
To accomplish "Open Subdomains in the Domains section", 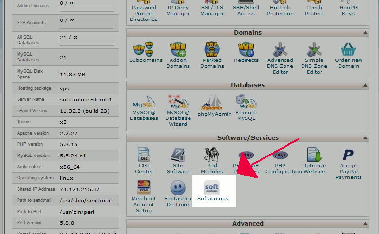I will click(146, 52).
